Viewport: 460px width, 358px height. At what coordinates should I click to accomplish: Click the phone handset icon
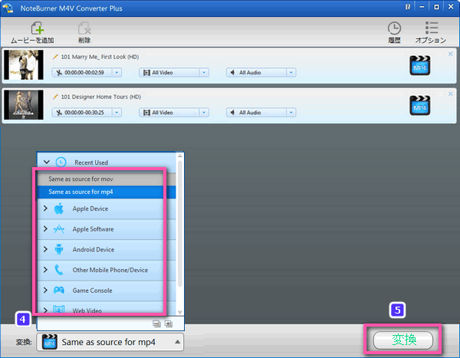click(59, 270)
